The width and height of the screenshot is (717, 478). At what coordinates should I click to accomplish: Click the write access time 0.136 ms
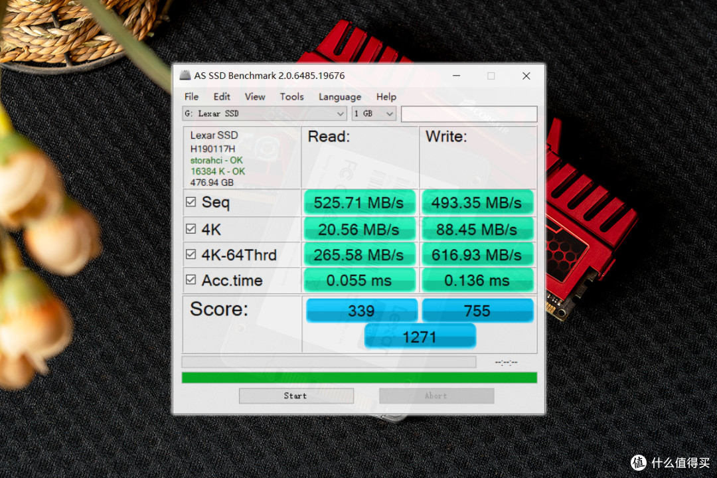477,280
